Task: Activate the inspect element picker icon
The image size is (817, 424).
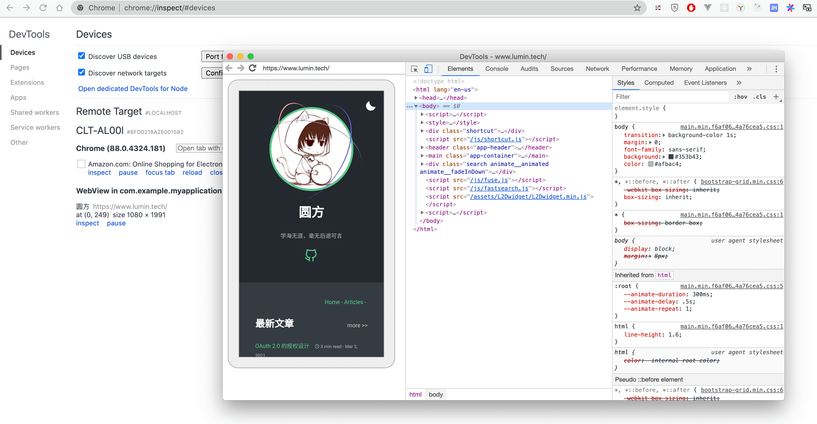Action: (x=414, y=69)
